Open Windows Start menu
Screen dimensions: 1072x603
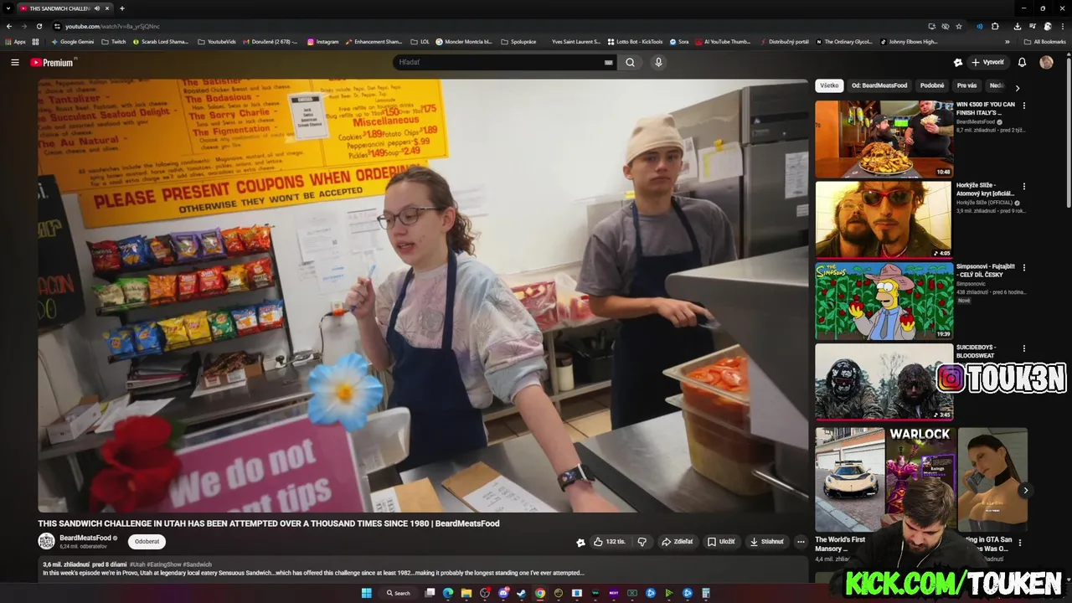tap(366, 593)
